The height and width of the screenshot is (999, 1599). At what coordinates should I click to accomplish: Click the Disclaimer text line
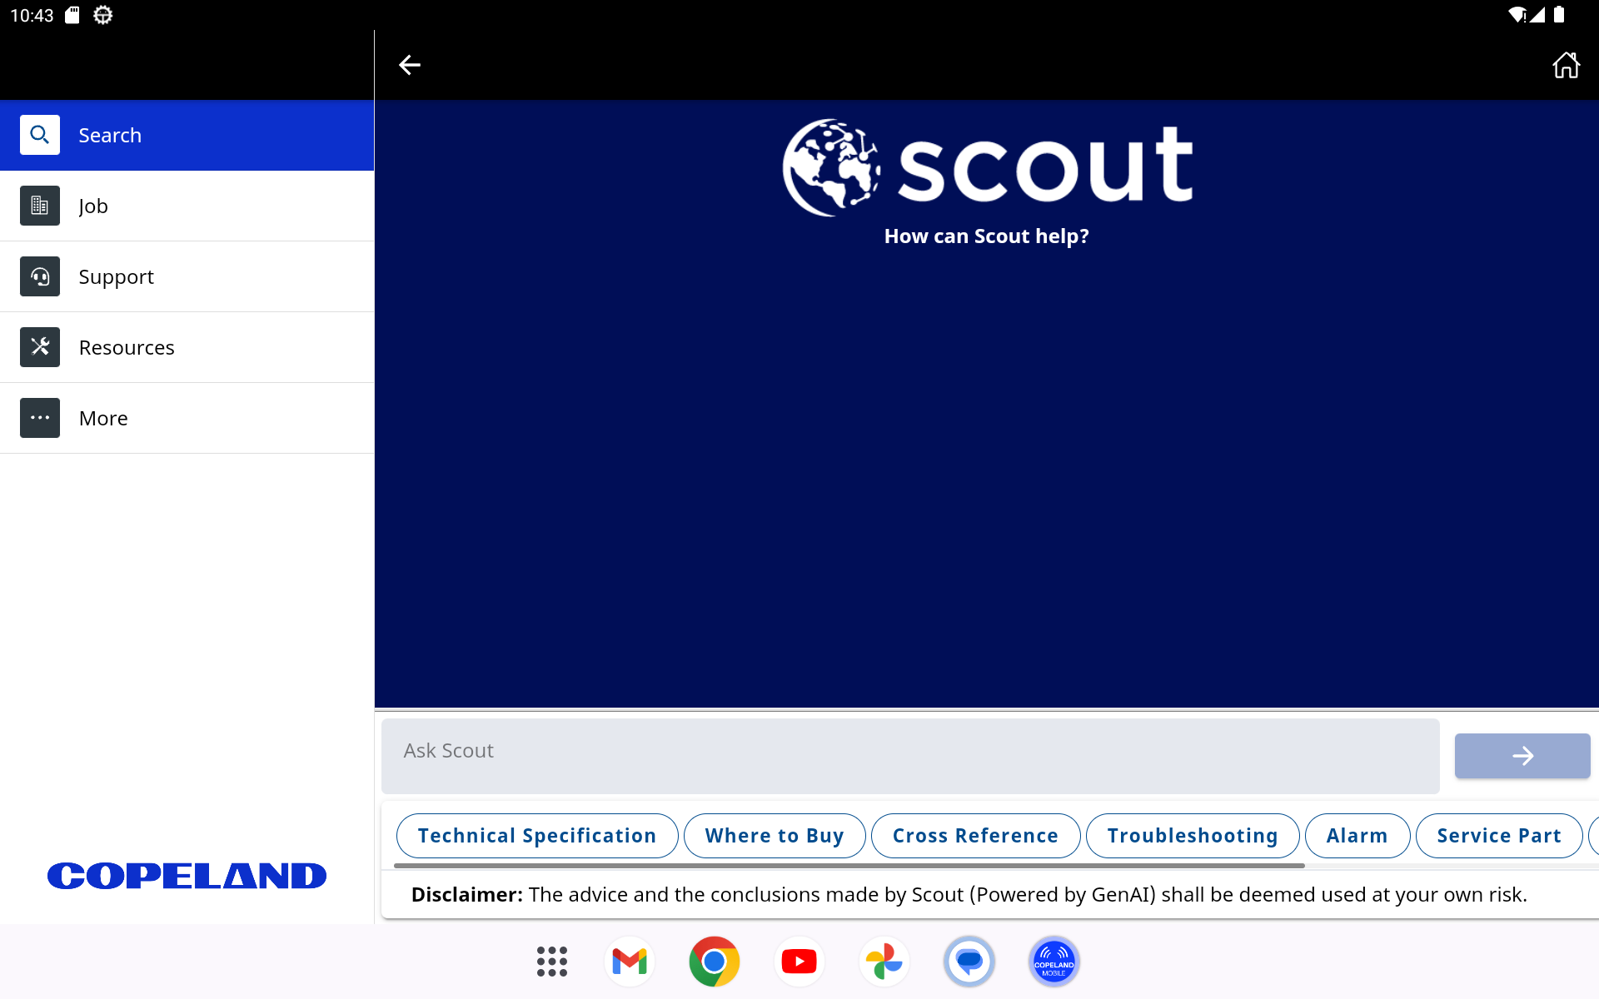[969, 895]
